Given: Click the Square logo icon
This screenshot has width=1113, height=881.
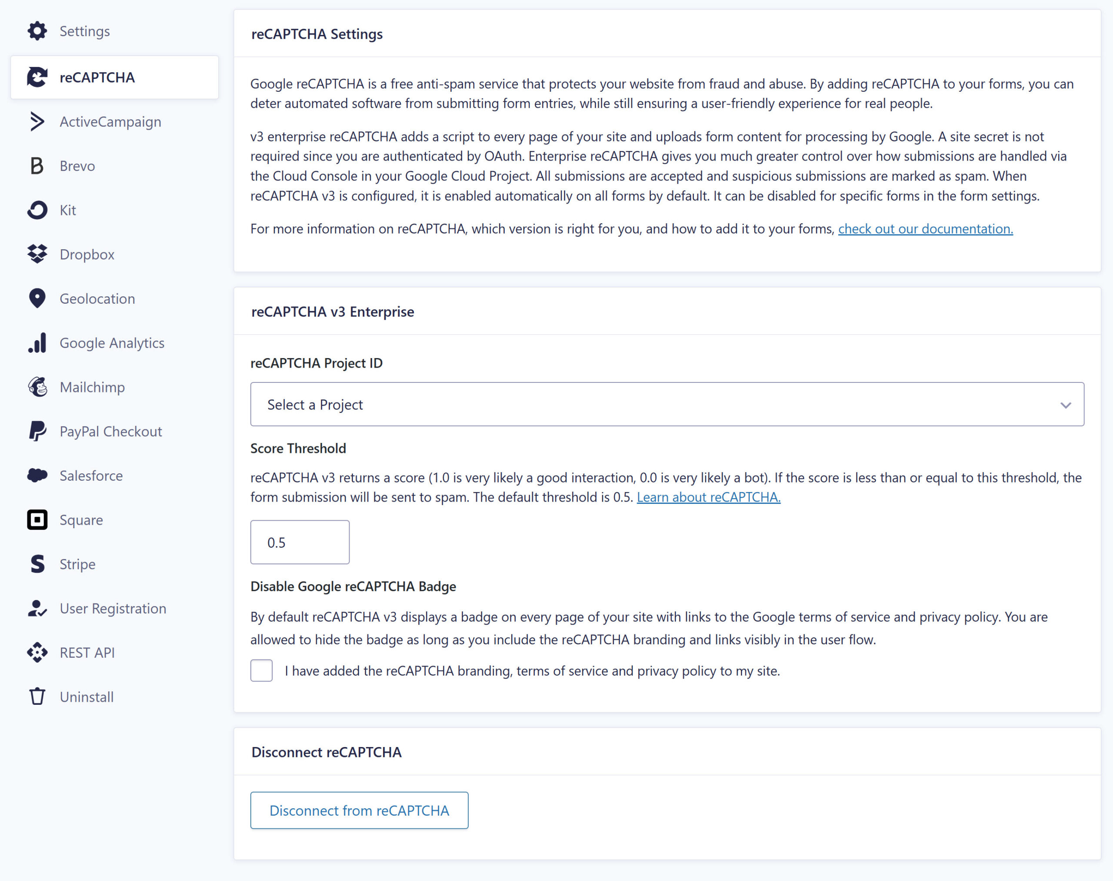Looking at the screenshot, I should (x=37, y=520).
